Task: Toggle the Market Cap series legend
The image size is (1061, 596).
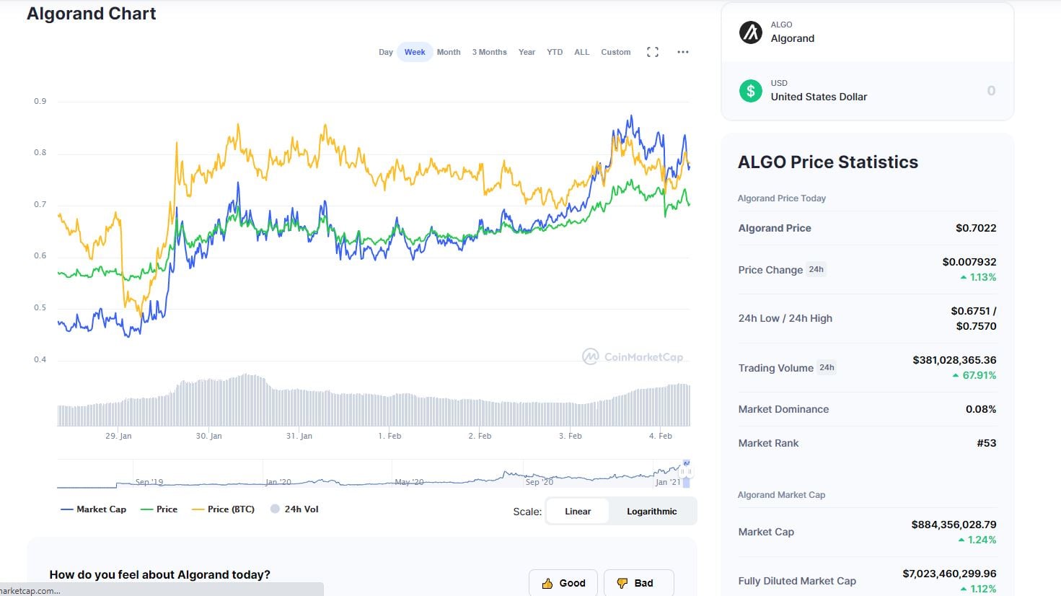Action: 94,509
